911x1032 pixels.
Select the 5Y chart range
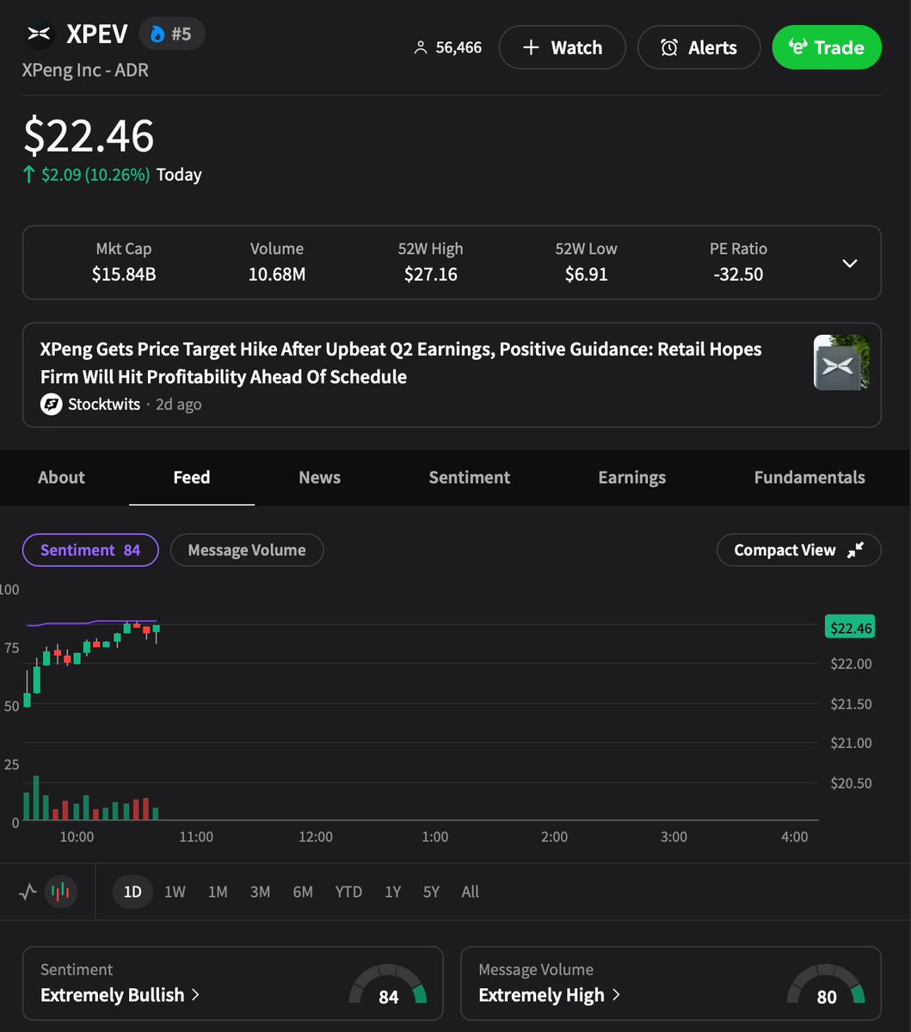[431, 892]
